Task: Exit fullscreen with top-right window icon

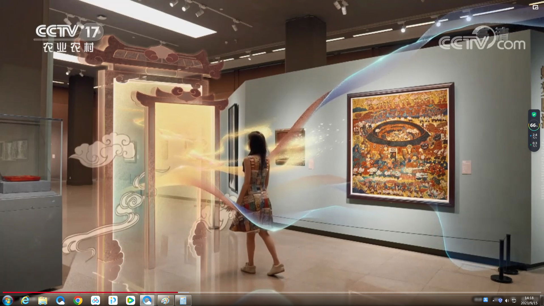Action: tap(535, 7)
